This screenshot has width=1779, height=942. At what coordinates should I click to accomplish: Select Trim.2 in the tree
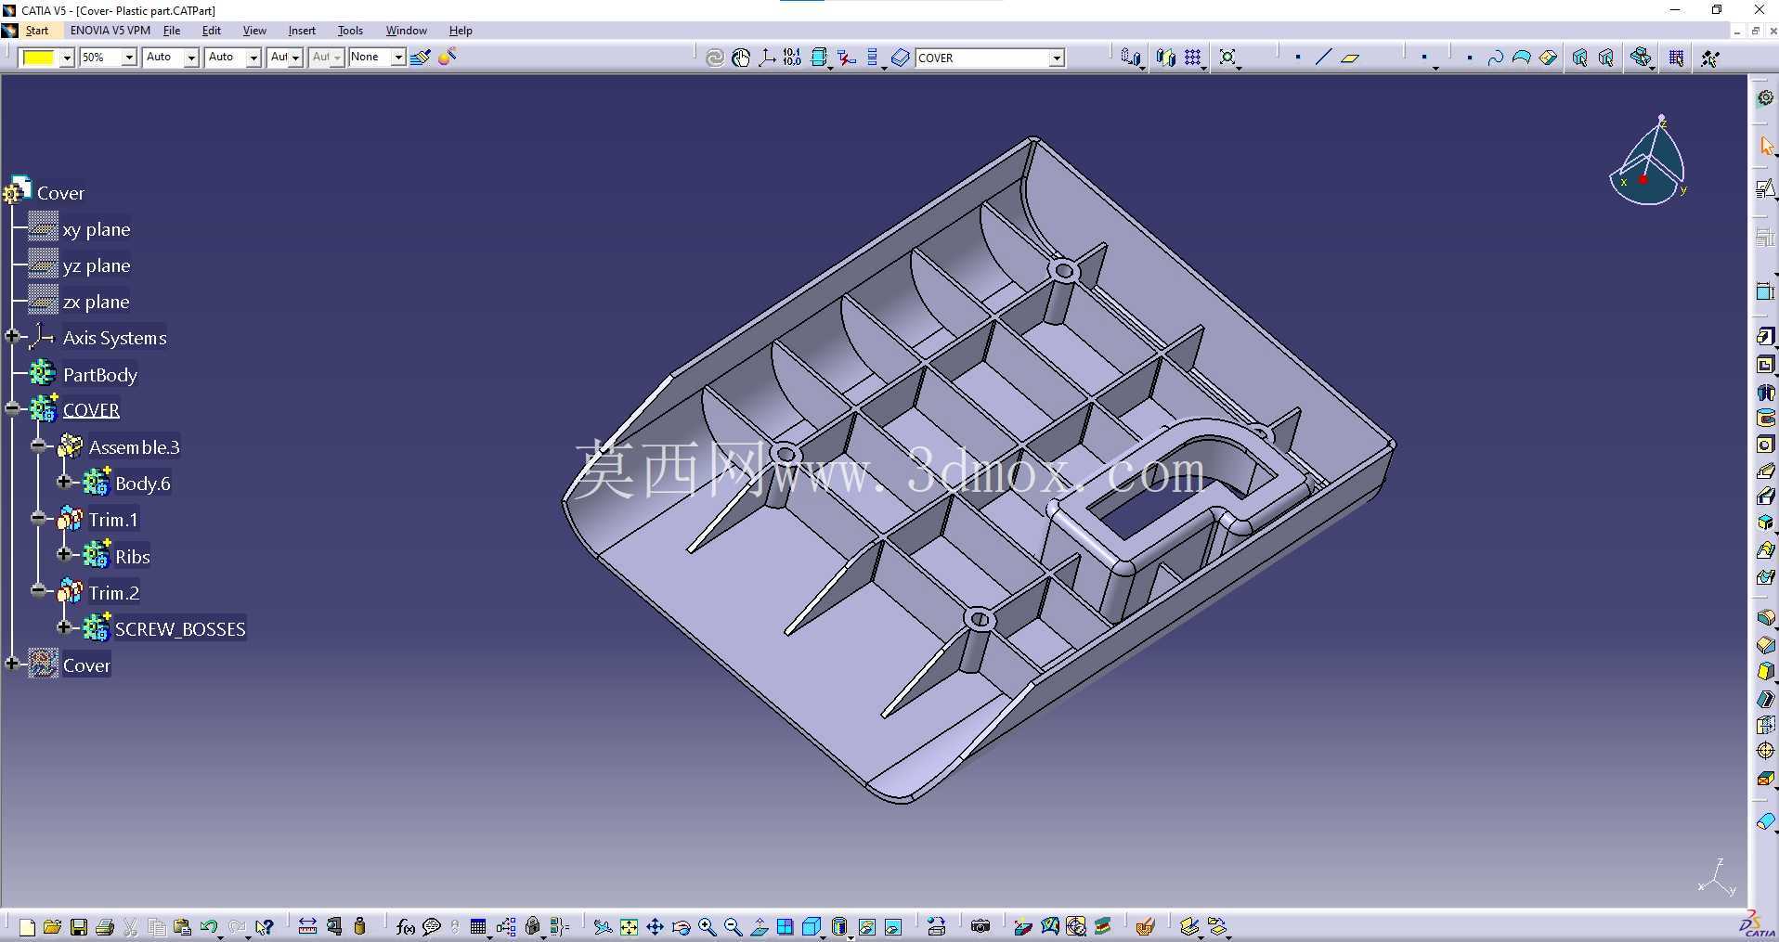coord(114,593)
